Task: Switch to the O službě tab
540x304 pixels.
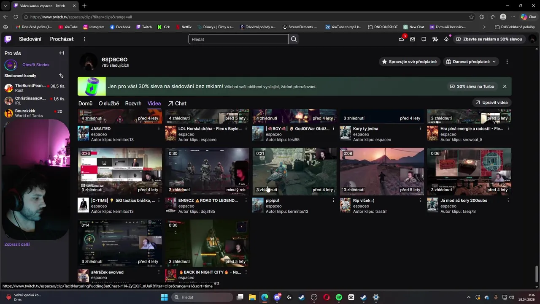Action: [109, 103]
